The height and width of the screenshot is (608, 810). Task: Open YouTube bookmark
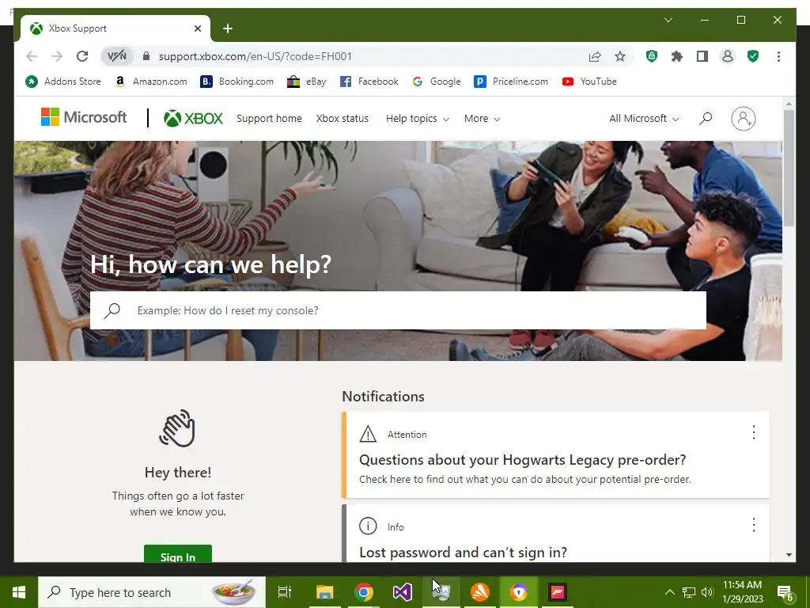tap(589, 82)
